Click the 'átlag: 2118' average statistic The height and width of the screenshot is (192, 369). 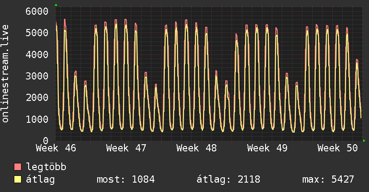[x=228, y=179]
